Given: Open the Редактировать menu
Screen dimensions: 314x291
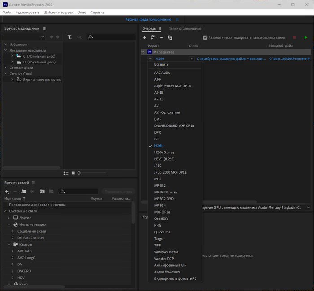Looking at the screenshot, I should (x=27, y=12).
